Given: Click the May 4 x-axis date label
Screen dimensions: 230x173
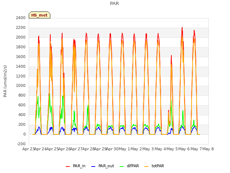Looking at the screenshot, I should pyautogui.click(x=161, y=149).
